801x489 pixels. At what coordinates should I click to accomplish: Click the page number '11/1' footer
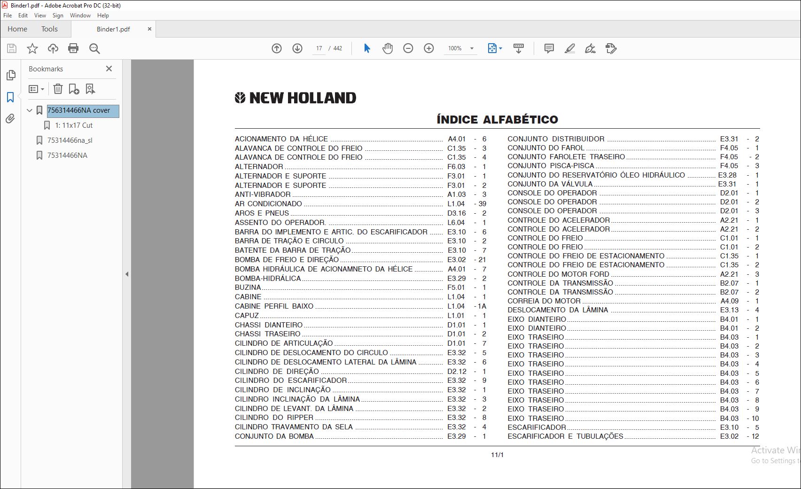pyautogui.click(x=497, y=455)
